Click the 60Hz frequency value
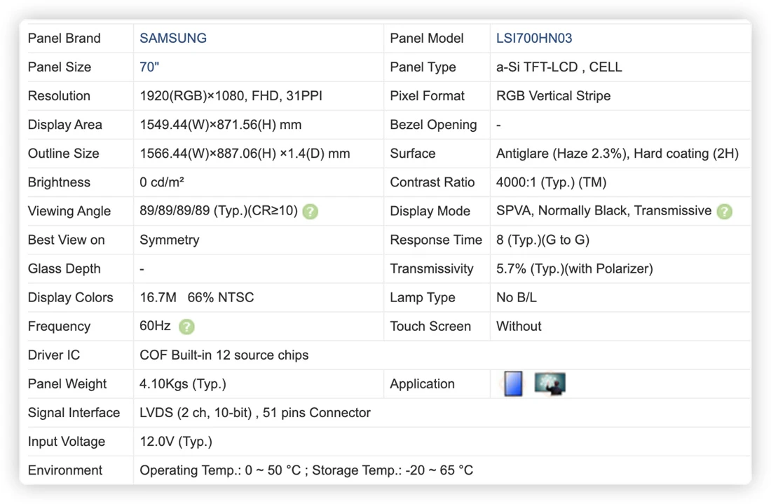 155,326
